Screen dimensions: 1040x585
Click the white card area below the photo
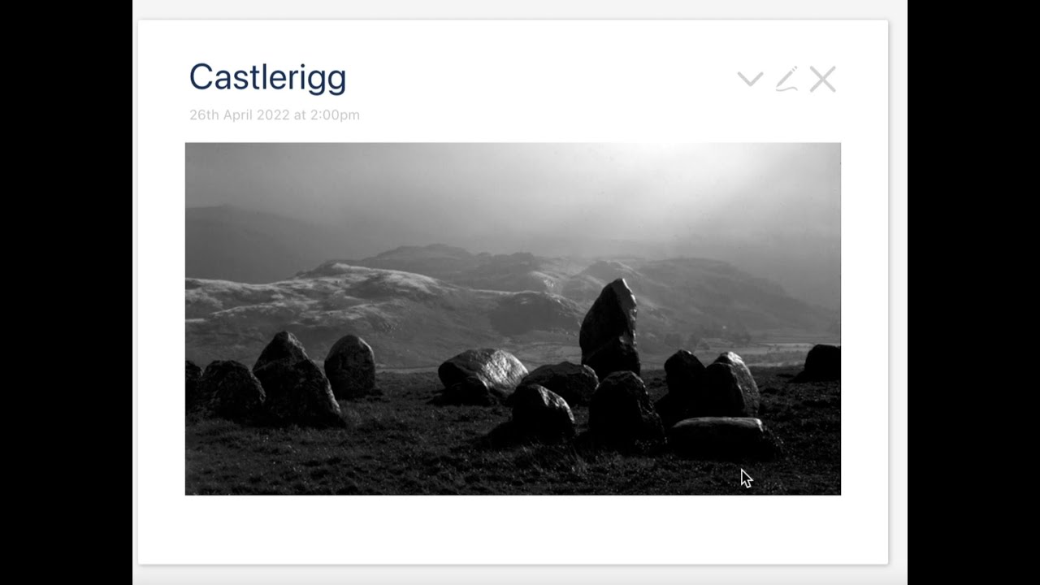[x=513, y=529]
